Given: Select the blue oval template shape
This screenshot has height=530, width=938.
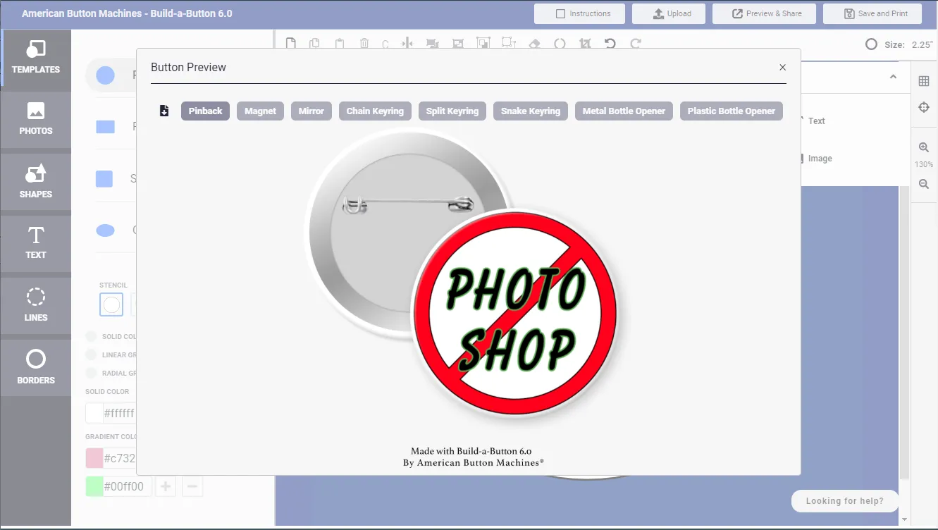Looking at the screenshot, I should 106,230.
